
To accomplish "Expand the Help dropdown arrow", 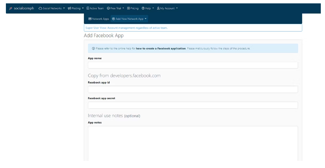I will 153,8.
